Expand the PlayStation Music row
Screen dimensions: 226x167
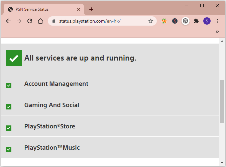(110, 147)
